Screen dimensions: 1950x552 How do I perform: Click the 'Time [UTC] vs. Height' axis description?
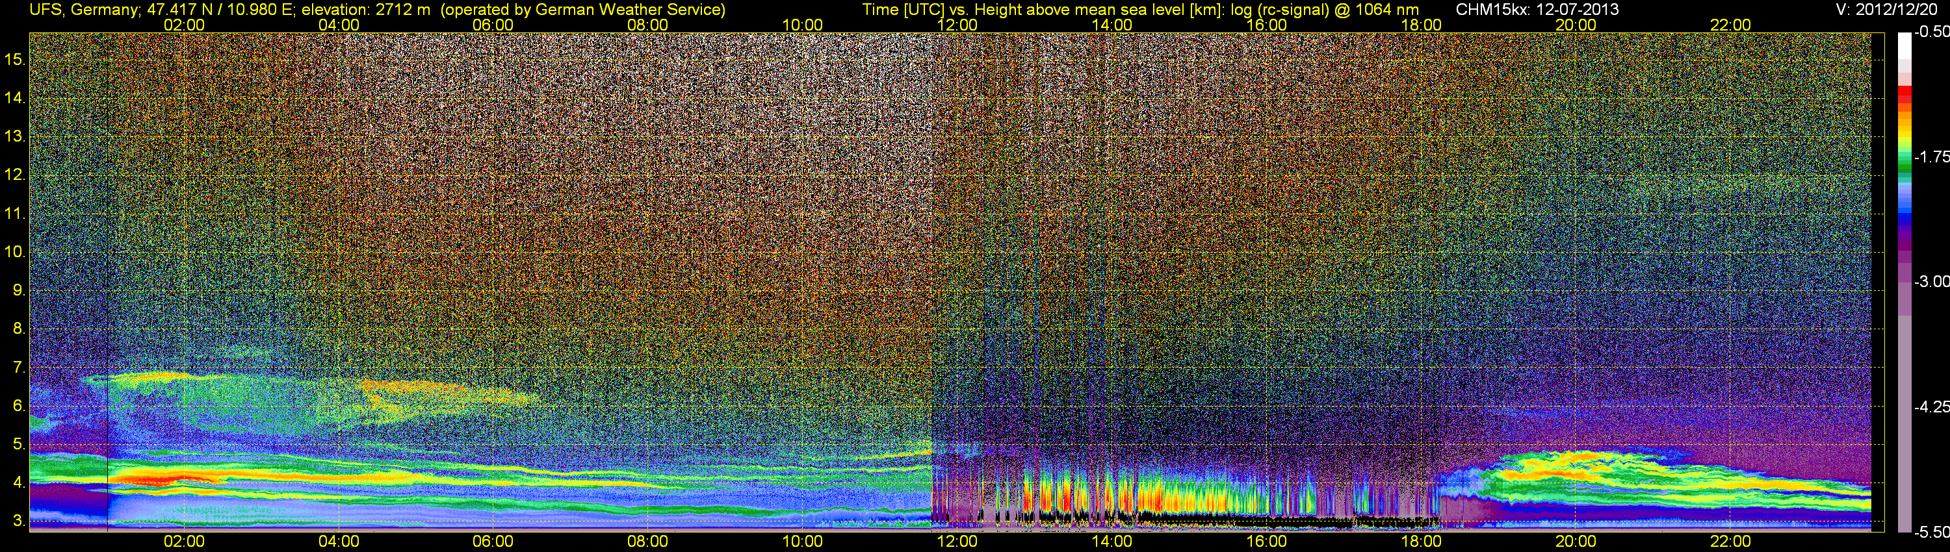coord(942,10)
